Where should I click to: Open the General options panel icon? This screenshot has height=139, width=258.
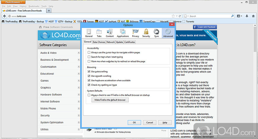click(89, 33)
